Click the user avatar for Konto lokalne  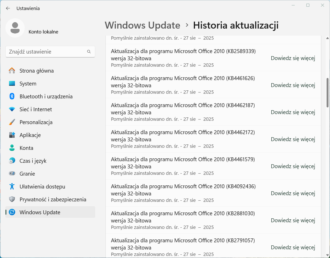click(x=15, y=28)
